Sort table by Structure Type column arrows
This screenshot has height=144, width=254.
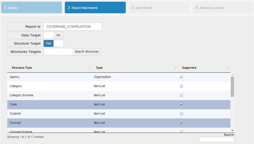point(89,68)
